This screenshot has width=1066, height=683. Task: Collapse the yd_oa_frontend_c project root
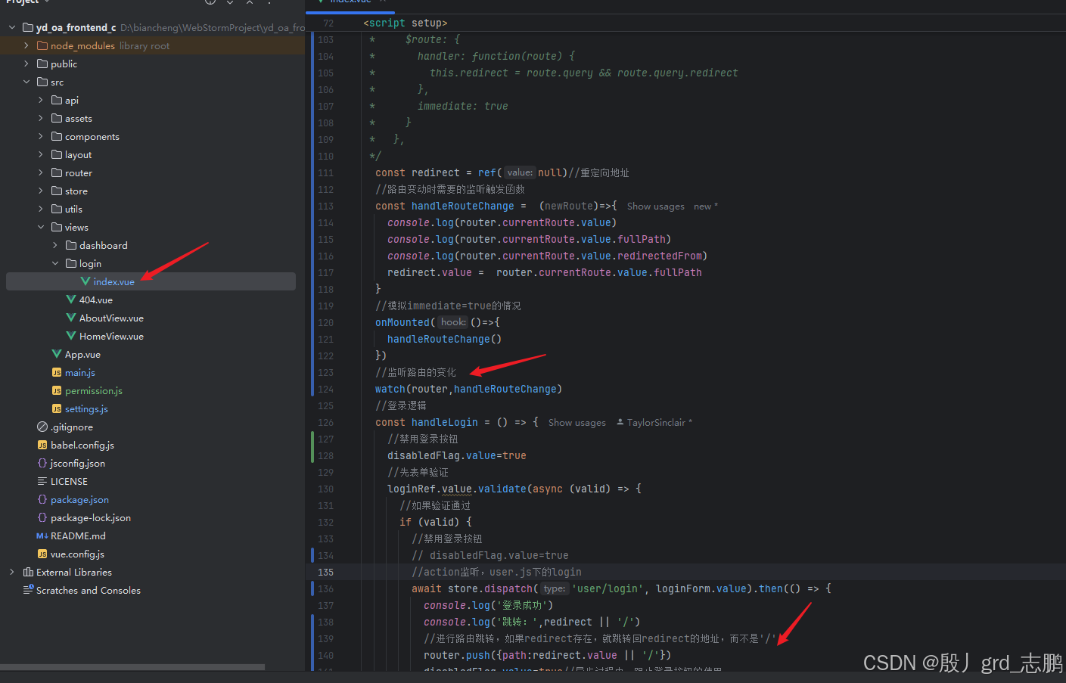click(x=12, y=28)
